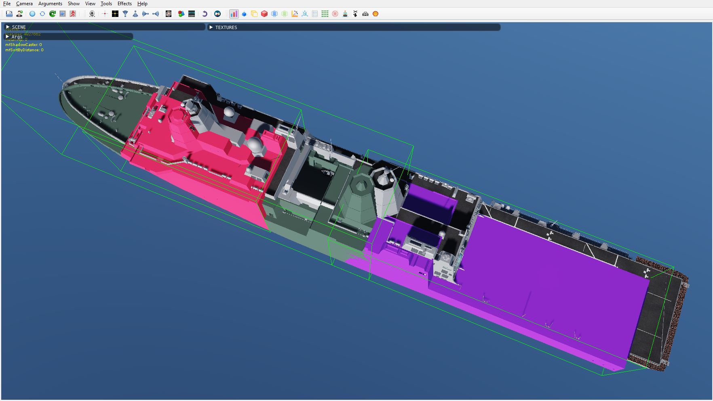Click the bar chart statistics icon
The width and height of the screenshot is (713, 401).
[x=234, y=14]
